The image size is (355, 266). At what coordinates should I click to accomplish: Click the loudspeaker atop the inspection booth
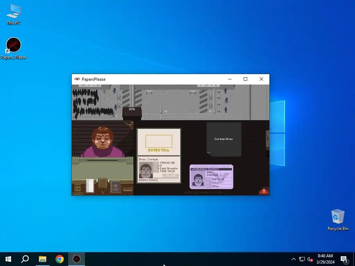[x=132, y=110]
